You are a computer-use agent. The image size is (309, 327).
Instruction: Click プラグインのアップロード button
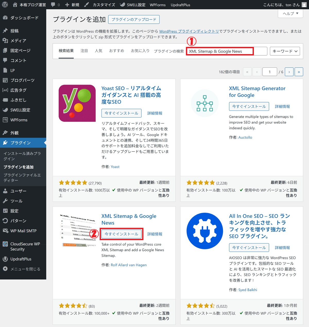tap(134, 20)
